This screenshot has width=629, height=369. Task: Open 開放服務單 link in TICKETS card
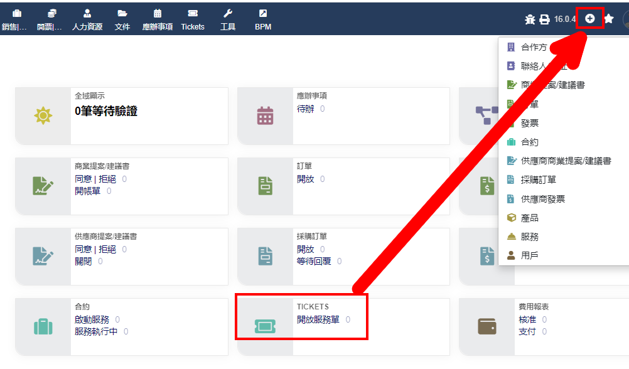point(318,319)
